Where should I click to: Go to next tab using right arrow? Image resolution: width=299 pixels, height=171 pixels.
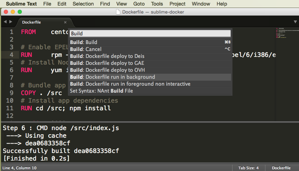[11, 22]
